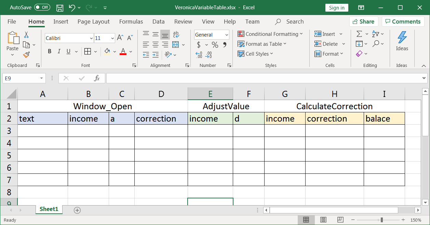Open Find & Select magnifier
The image size is (430, 225).
tap(376, 44)
